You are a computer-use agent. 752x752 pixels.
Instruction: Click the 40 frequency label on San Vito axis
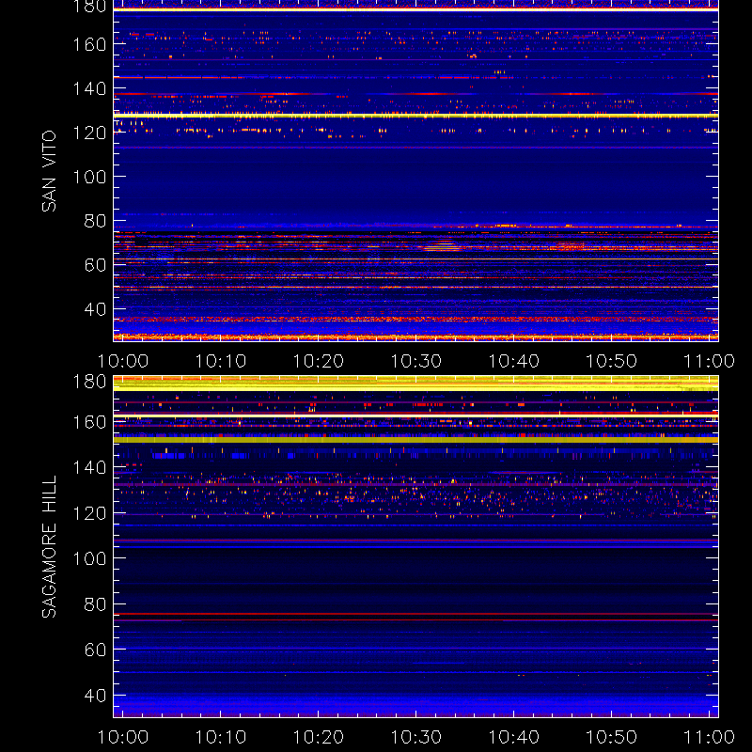coord(96,309)
